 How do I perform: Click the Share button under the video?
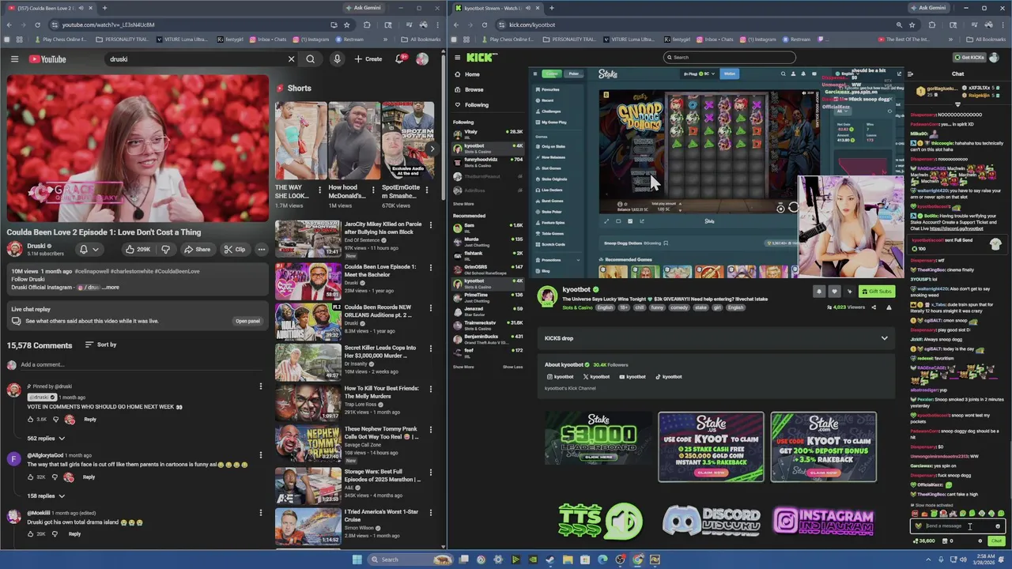(x=198, y=249)
